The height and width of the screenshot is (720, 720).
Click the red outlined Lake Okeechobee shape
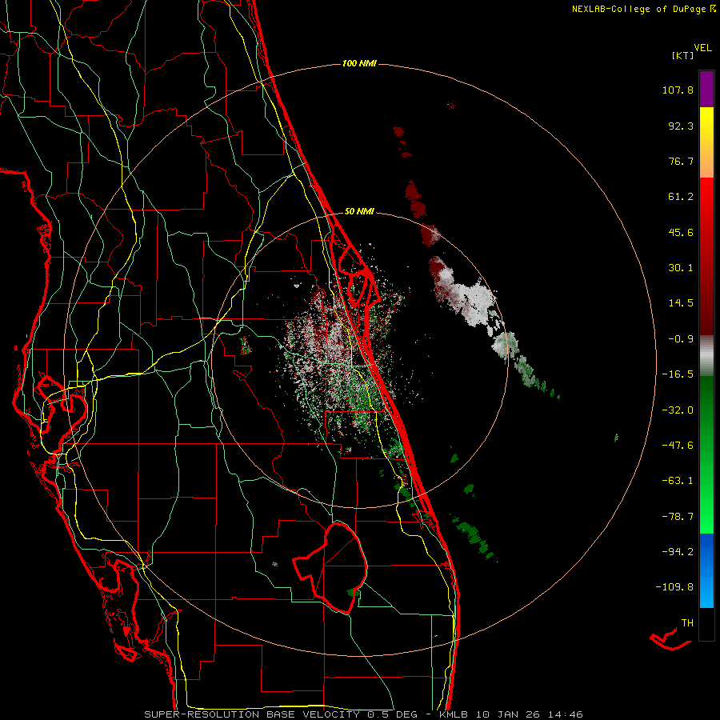tap(330, 568)
